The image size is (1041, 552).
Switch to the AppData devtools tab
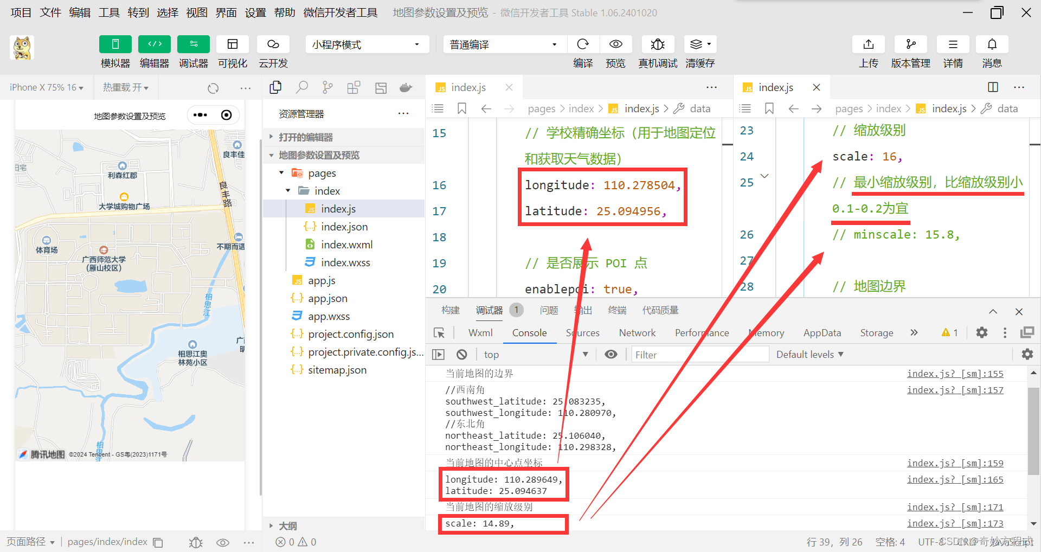tap(822, 333)
